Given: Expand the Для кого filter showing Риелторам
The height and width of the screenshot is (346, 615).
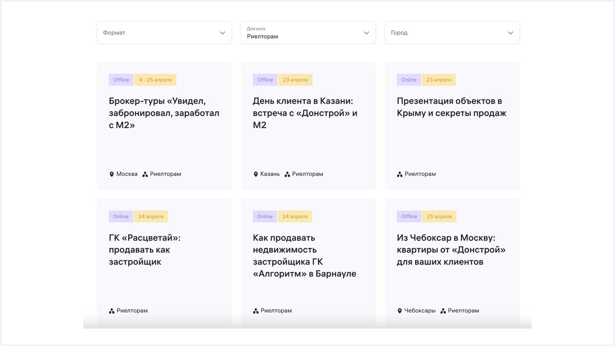Looking at the screenshot, I should (308, 32).
